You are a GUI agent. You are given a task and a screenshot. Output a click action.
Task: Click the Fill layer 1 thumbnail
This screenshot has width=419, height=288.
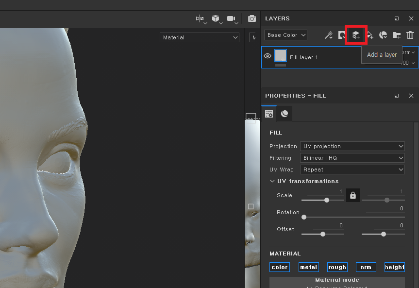281,56
